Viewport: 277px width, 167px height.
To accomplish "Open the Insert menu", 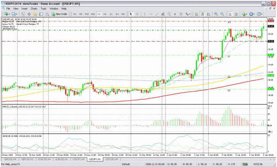I will pyautogui.click(x=24, y=8).
